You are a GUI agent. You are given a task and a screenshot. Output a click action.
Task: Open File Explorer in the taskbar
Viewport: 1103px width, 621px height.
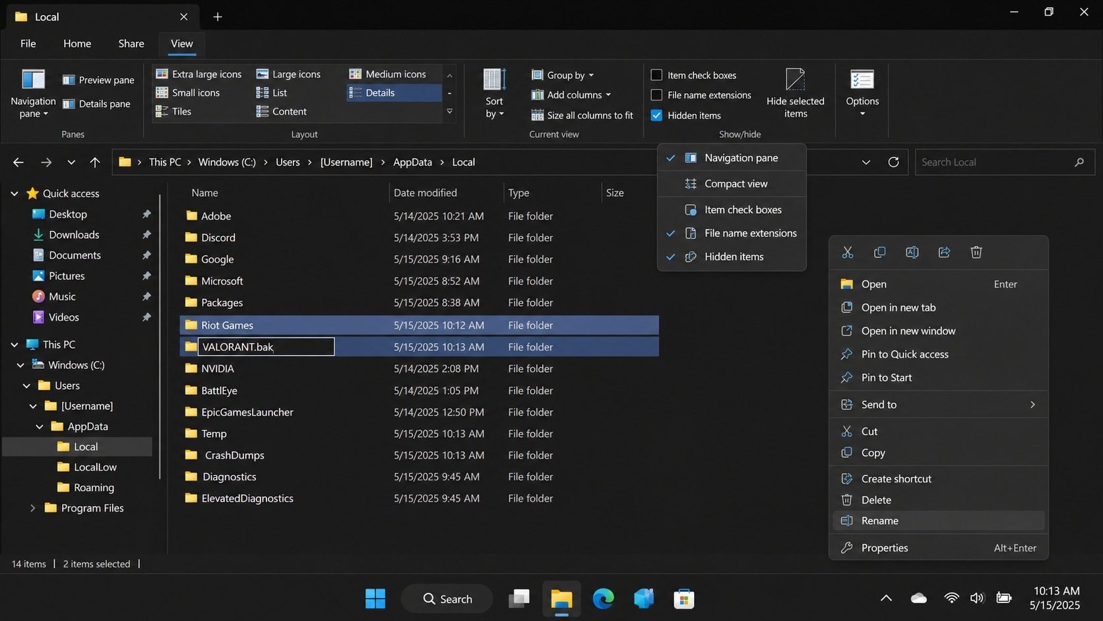click(x=561, y=599)
